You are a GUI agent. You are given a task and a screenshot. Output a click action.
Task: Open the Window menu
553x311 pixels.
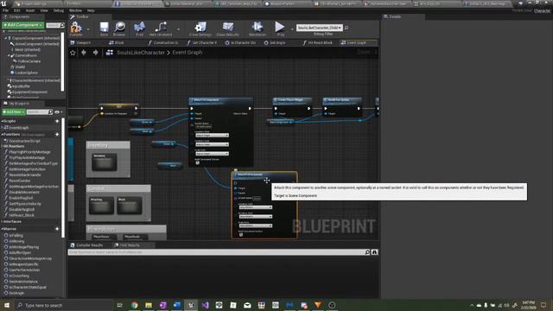tap(75, 10)
